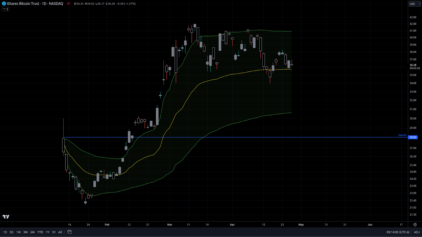Select the YTD time range
This screenshot has width=422, height=237.
tap(40, 232)
